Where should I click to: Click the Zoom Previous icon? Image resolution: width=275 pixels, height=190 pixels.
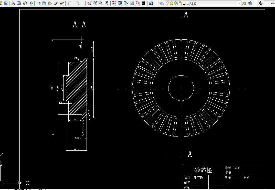click(107, 3)
